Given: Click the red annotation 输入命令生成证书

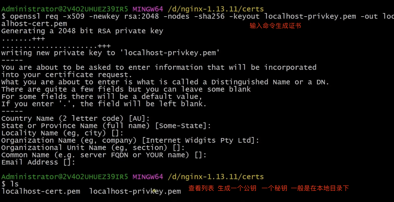Looking at the screenshot, I should (x=275, y=26).
